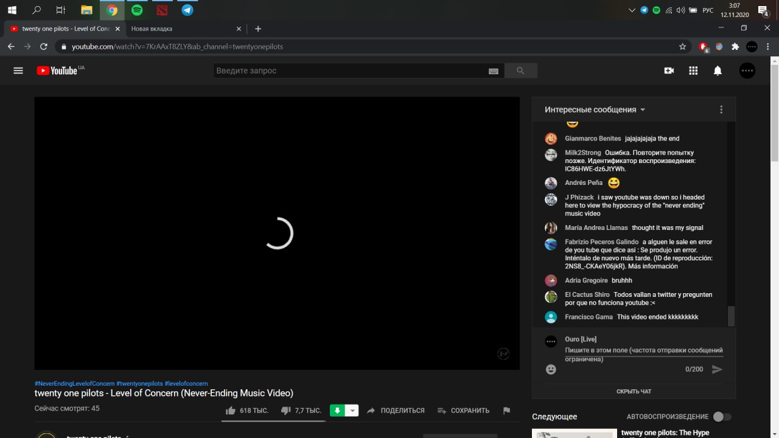Click the green download button

point(337,411)
